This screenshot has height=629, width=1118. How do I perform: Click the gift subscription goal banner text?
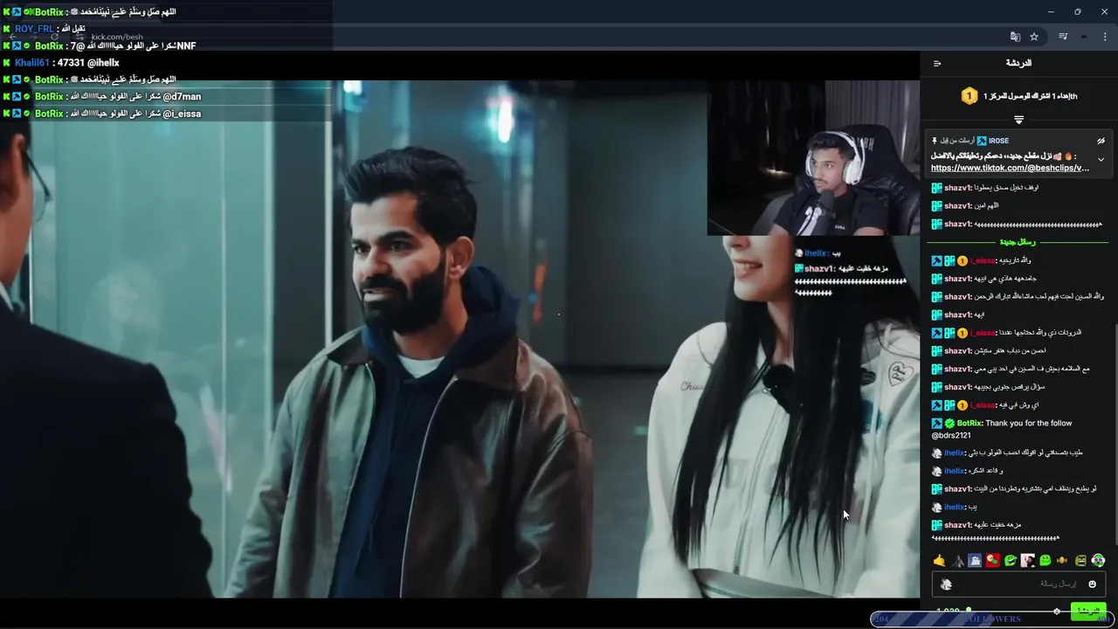click(x=1031, y=96)
